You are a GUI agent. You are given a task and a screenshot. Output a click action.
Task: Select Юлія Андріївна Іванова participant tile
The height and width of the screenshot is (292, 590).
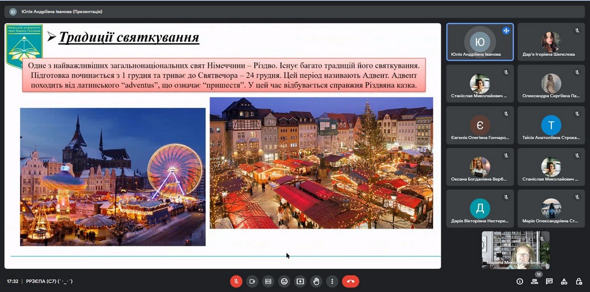(480, 42)
